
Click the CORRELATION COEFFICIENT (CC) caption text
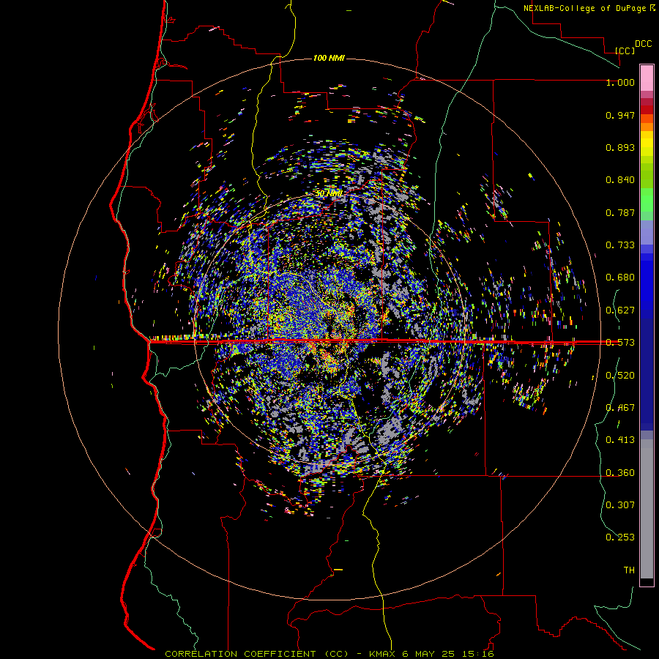[256, 654]
